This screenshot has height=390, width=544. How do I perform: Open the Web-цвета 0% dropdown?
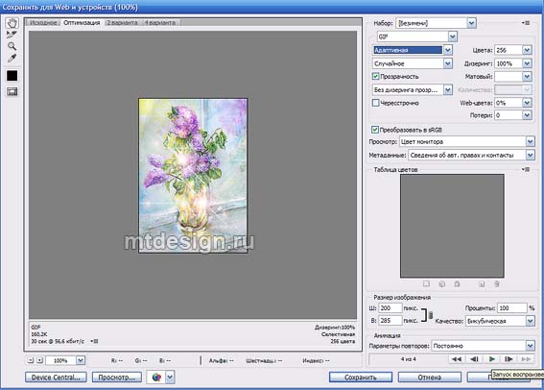[527, 103]
